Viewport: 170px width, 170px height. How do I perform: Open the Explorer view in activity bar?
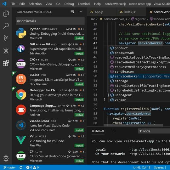6,14
